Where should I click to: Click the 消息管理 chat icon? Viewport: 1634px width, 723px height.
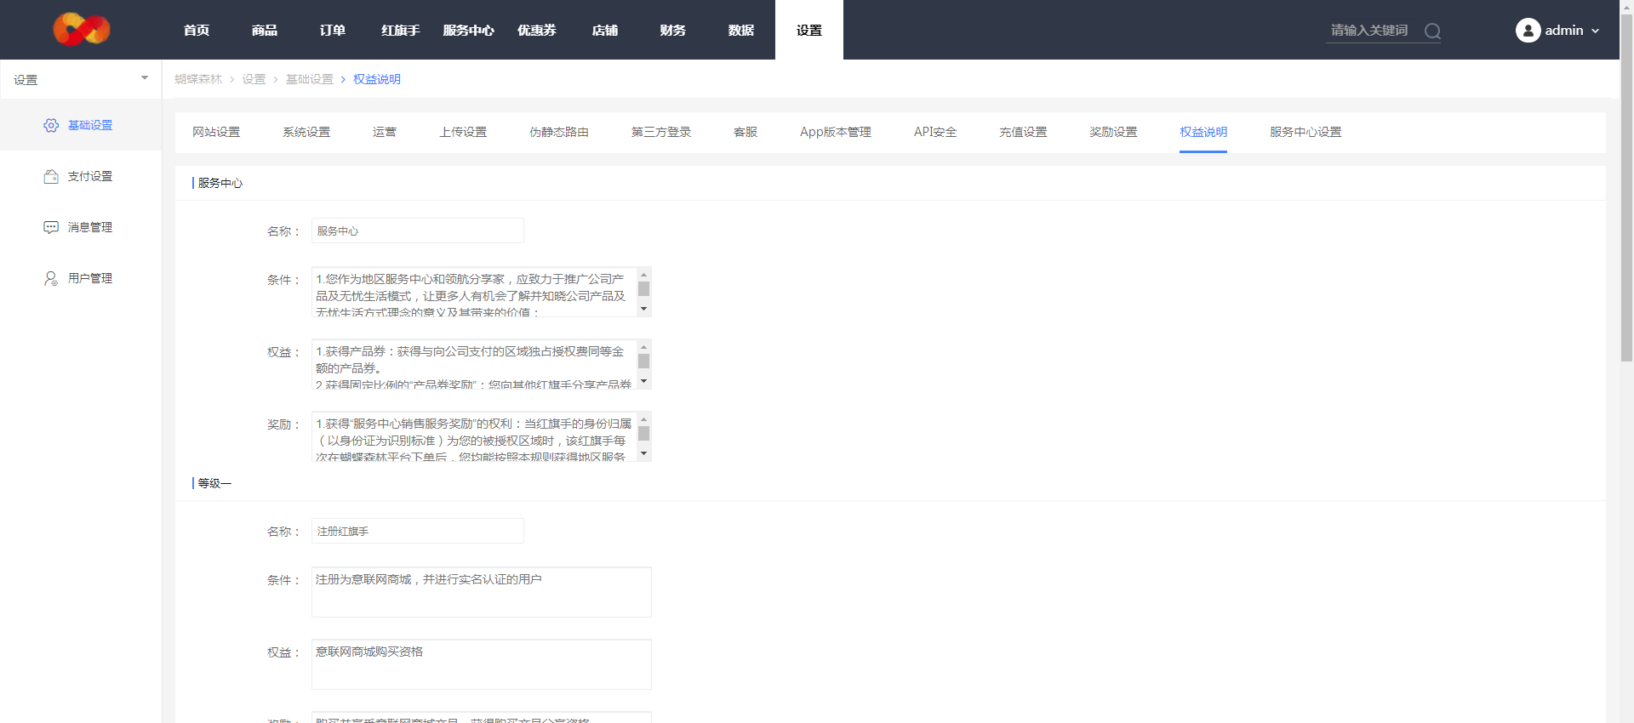pyautogui.click(x=51, y=227)
